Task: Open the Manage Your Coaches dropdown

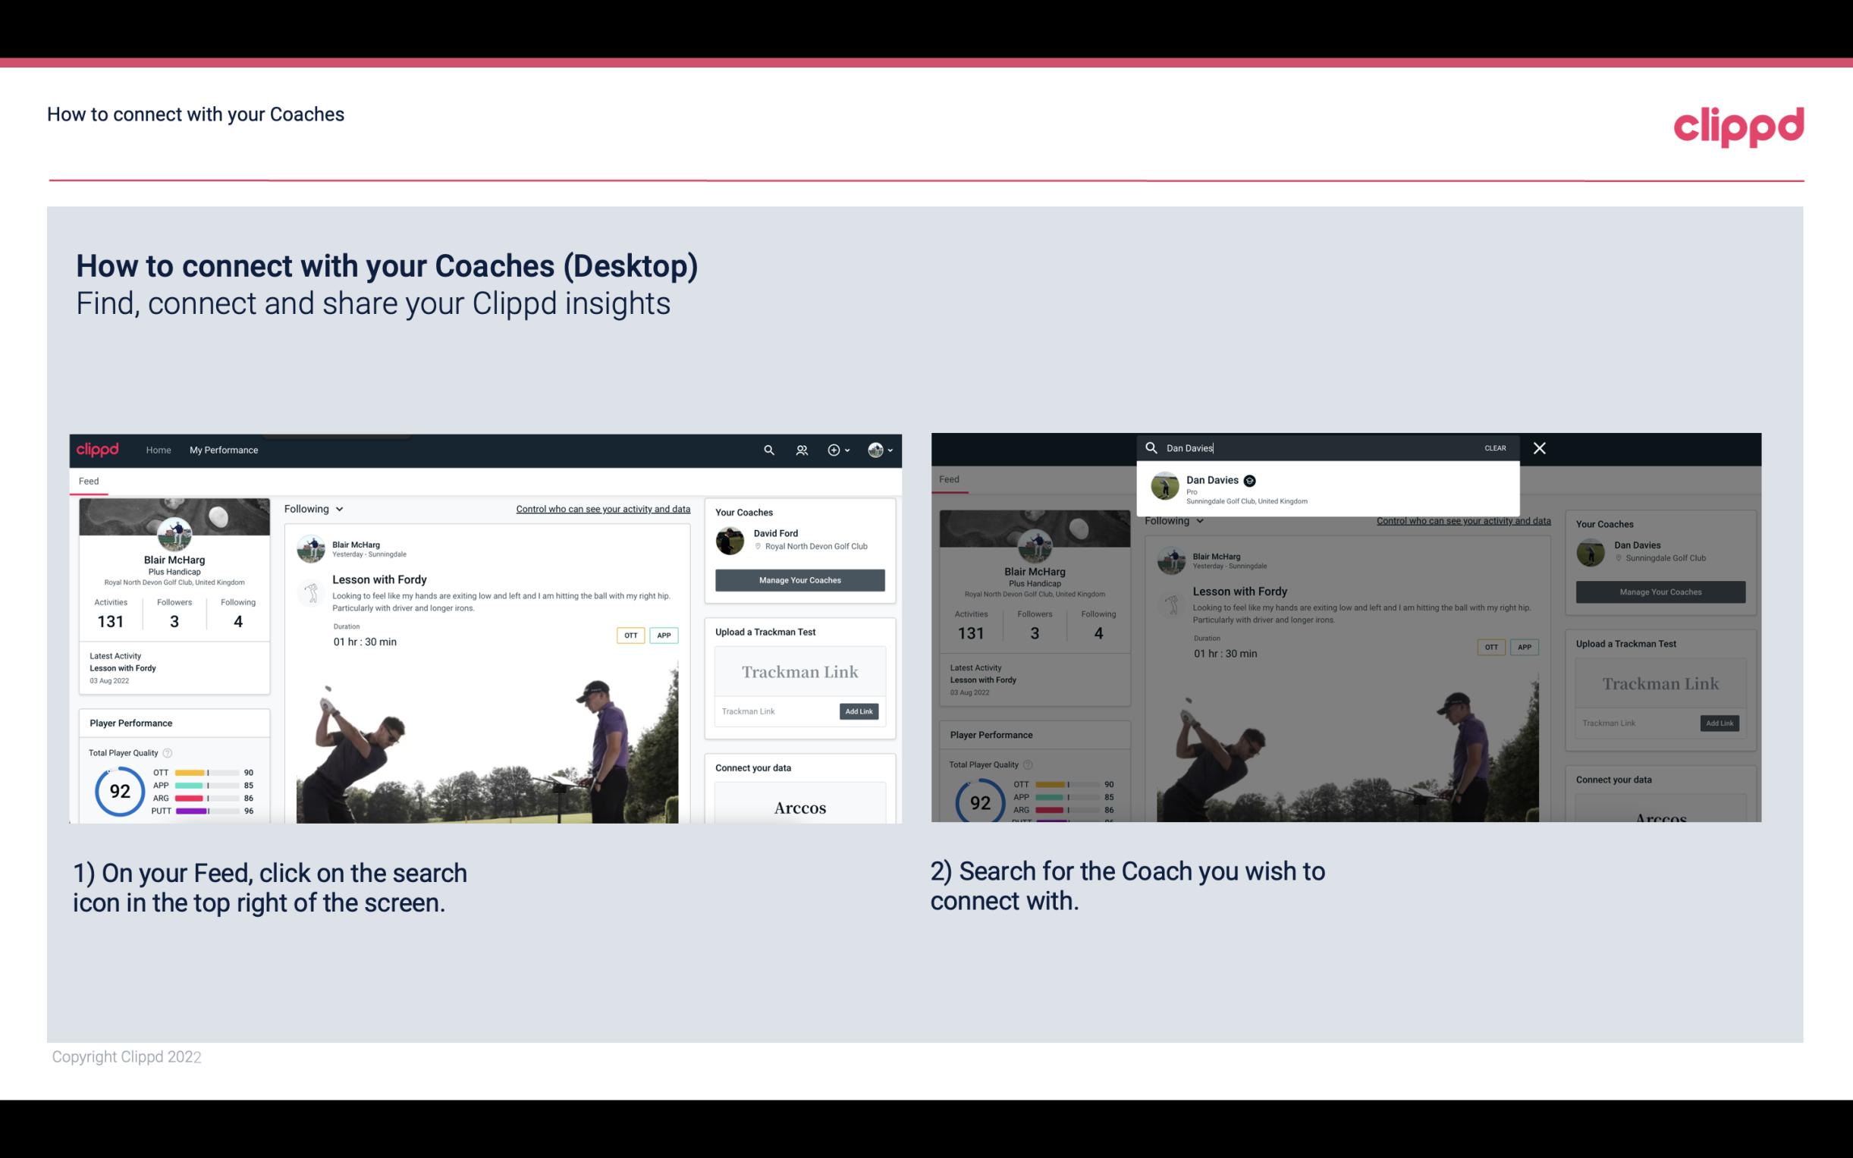Action: click(799, 579)
